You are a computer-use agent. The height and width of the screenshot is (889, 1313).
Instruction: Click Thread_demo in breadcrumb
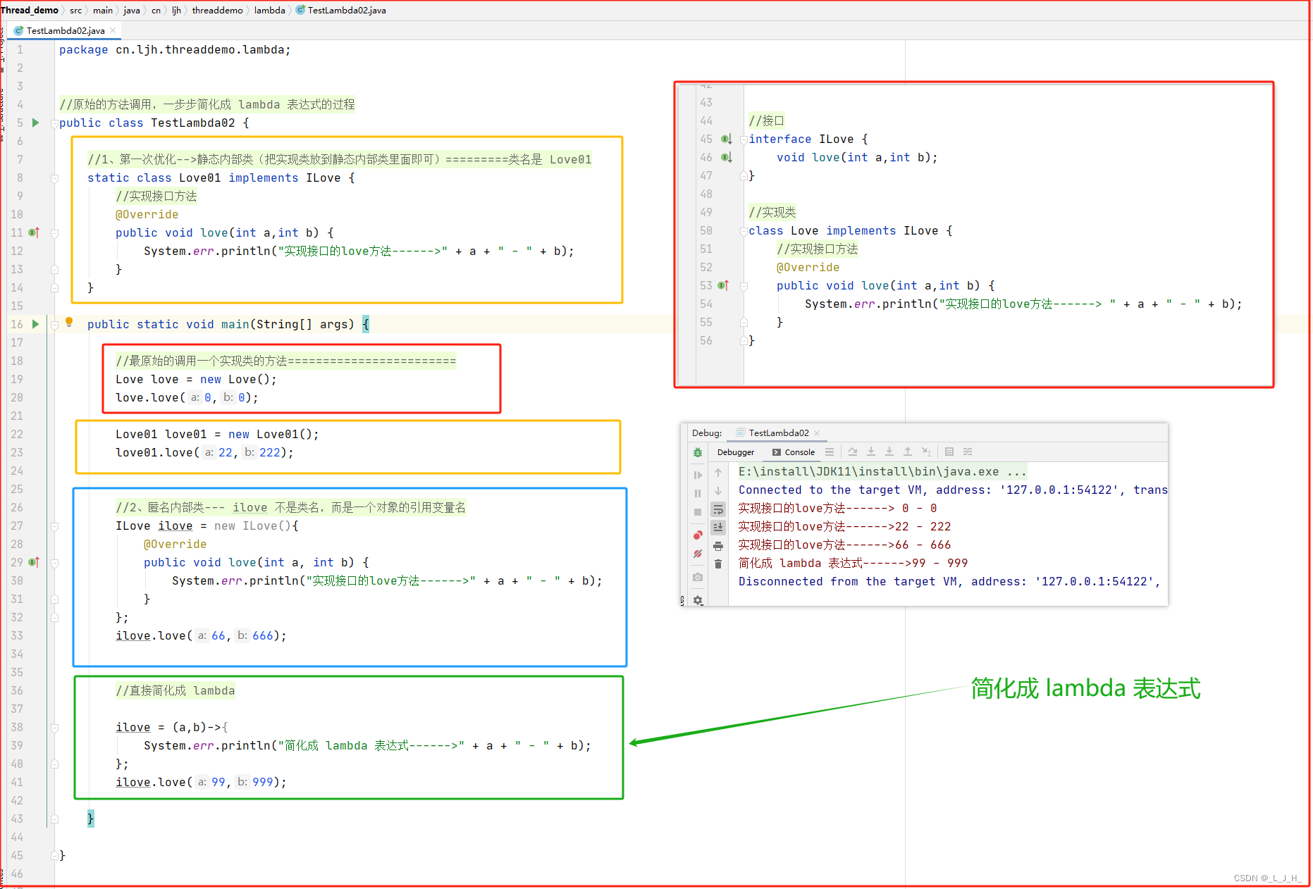pyautogui.click(x=30, y=10)
